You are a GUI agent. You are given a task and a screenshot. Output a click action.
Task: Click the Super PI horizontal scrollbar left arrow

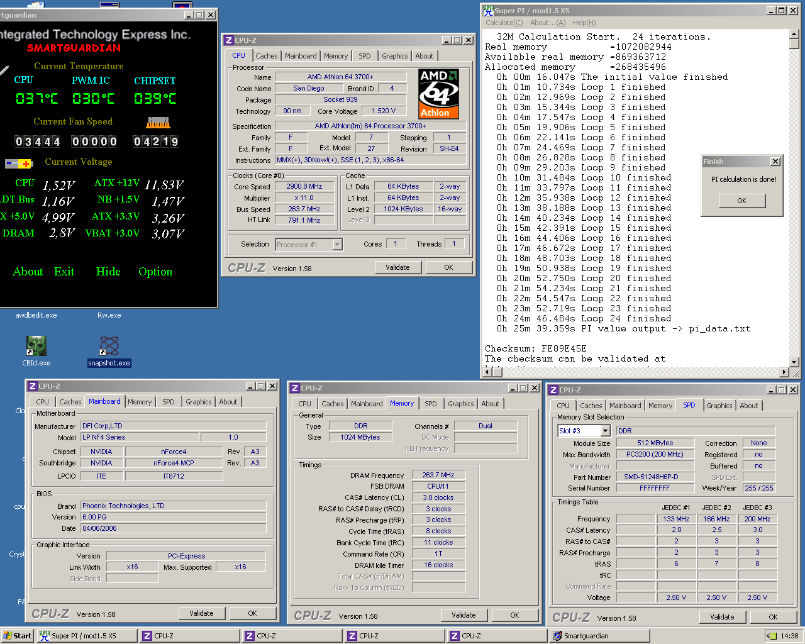coord(489,372)
